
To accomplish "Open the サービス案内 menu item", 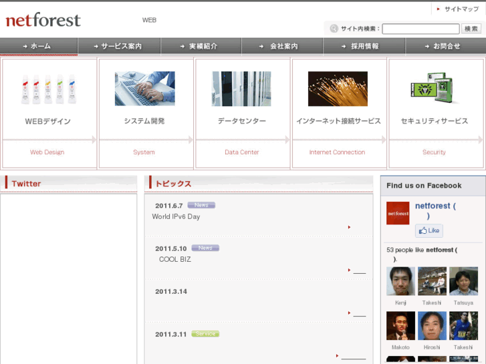I will 120,46.
